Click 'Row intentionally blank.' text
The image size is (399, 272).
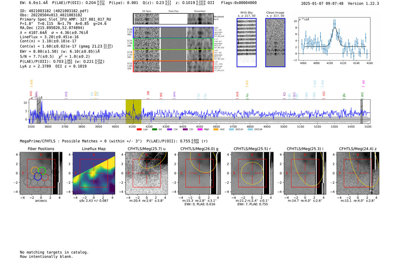(x=46, y=257)
